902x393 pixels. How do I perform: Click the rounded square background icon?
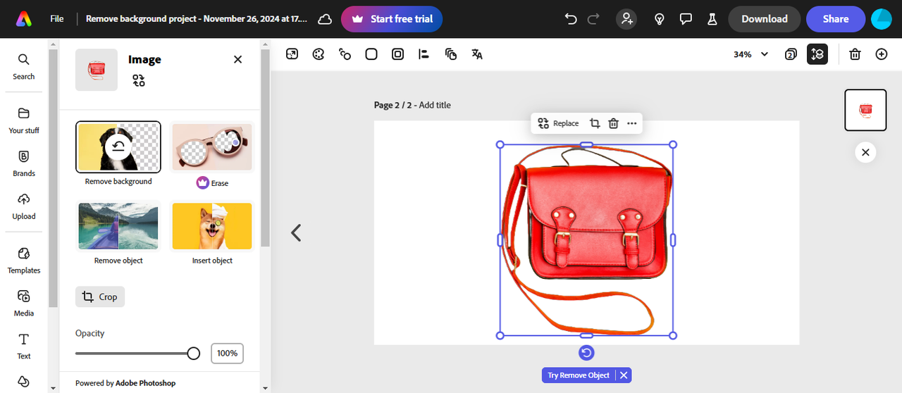pos(371,54)
